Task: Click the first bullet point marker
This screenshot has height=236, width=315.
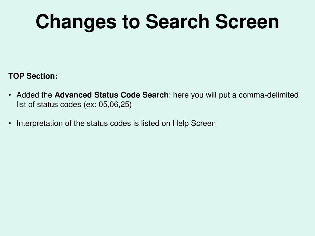Action: pos(10,95)
